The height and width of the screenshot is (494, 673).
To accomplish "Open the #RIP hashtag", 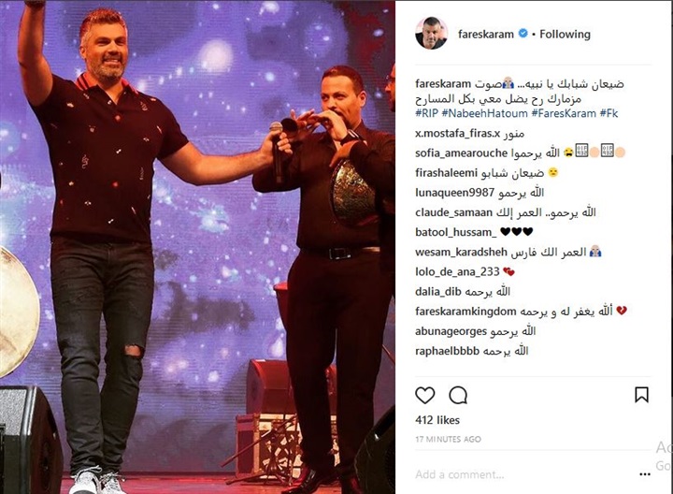I will pyautogui.click(x=426, y=114).
